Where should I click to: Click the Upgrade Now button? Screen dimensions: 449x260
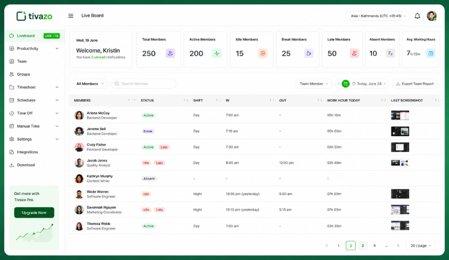[x=34, y=213]
